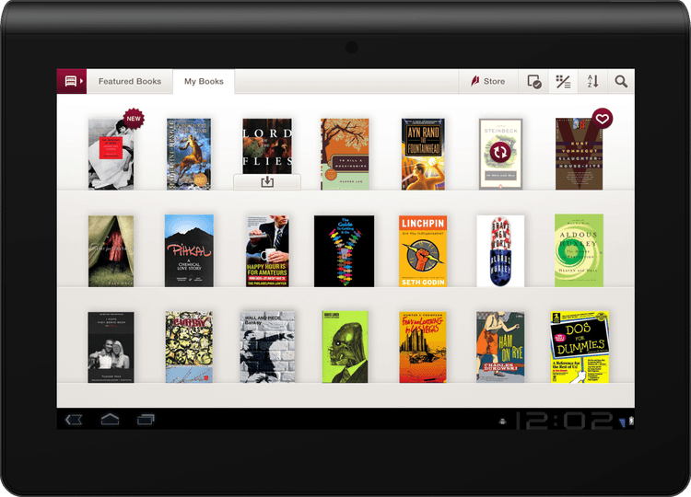Open I Hope They Serve Beer in Hell
The image size is (691, 497).
[111, 347]
